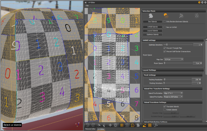The image size is (207, 131).
Task: Click the XYZ axis gizmo in 3D viewport
Action: [77, 124]
